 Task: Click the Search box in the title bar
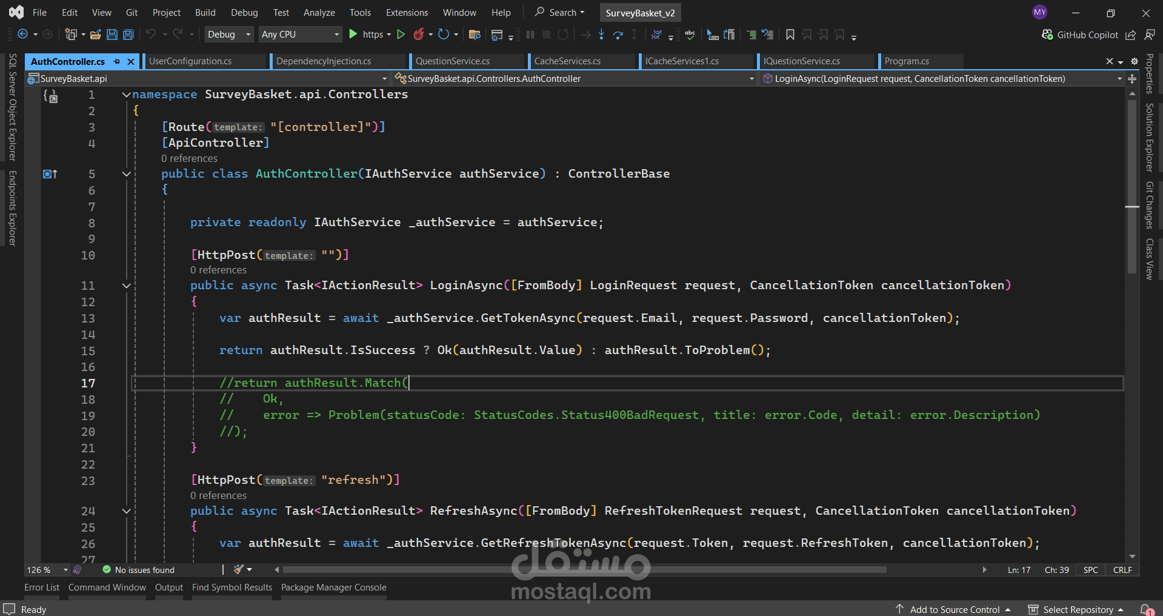tap(559, 12)
